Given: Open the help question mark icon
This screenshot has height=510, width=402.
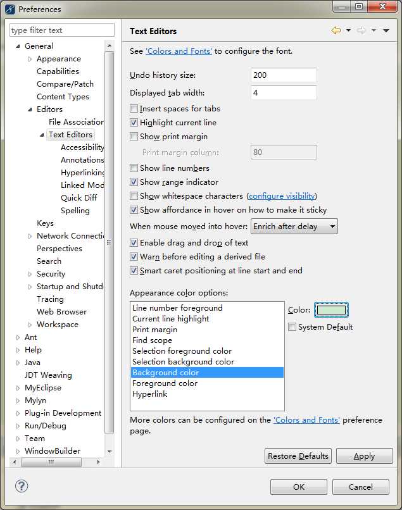Looking at the screenshot, I should [22, 486].
